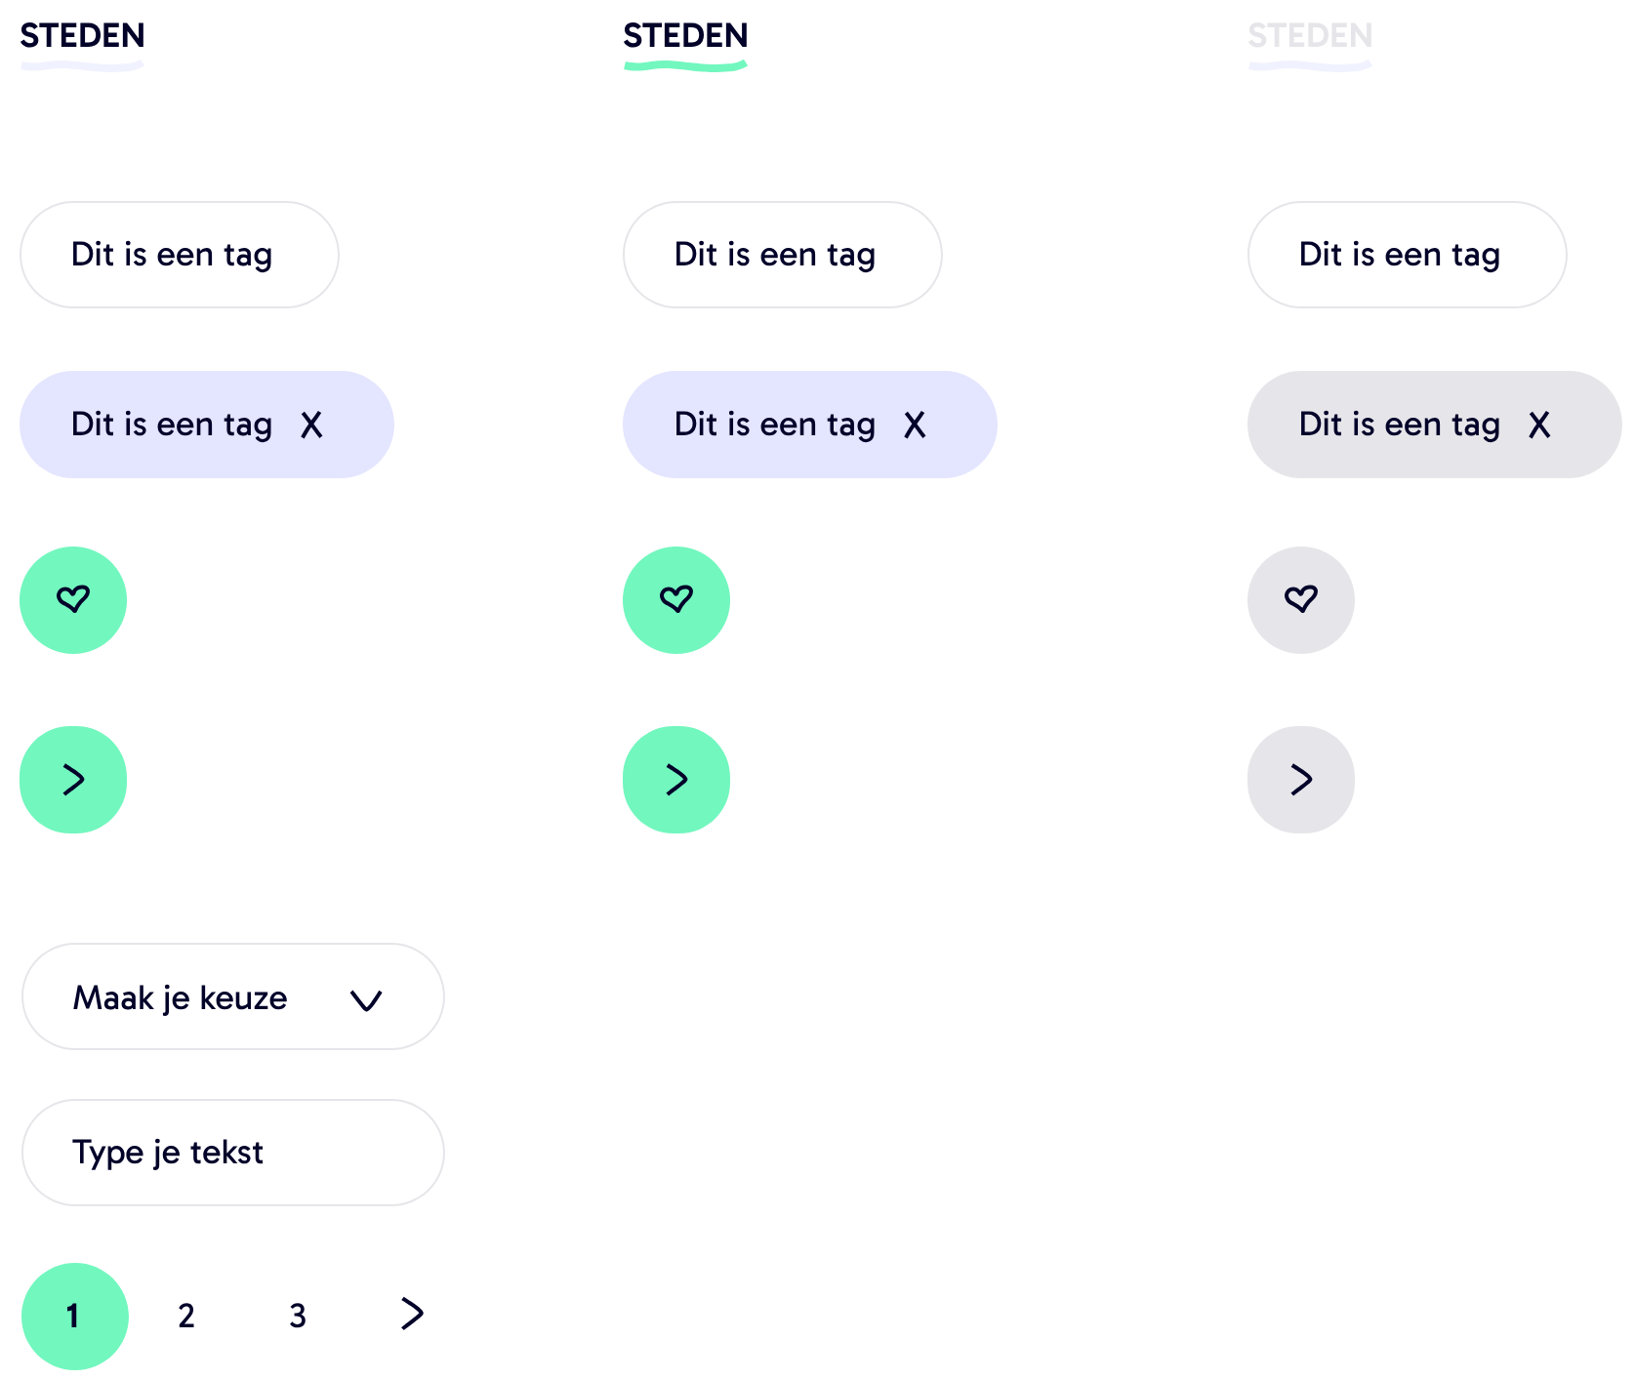
Task: Click the grey disabled arrow button
Action: click(x=1301, y=780)
